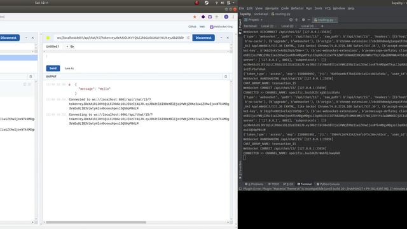Minimize the right connection panel
This screenshot has height=229, width=407.
tap(221, 38)
